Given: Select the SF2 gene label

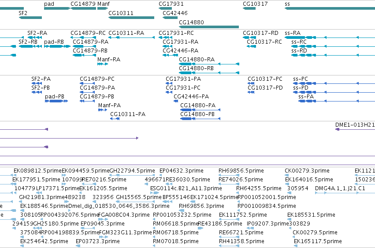Looking at the screenshot, I should [x=23, y=13].
